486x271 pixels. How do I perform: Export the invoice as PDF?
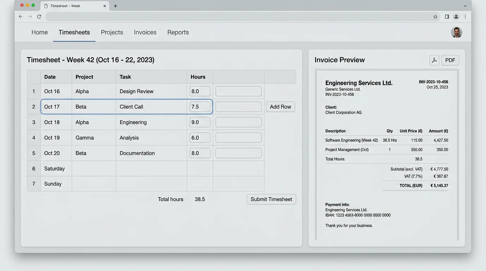pos(450,60)
